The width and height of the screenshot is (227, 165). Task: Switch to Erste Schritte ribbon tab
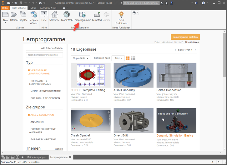19,8
